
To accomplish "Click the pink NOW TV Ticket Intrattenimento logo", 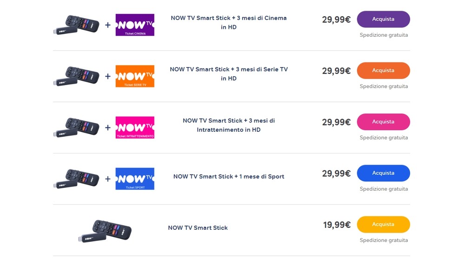I will 135,127.
